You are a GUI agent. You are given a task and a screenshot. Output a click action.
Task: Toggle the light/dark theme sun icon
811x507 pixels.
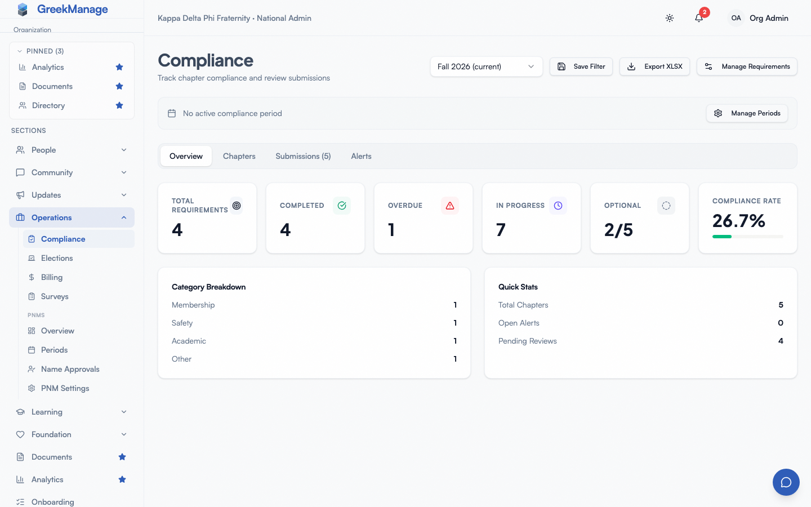(670, 18)
